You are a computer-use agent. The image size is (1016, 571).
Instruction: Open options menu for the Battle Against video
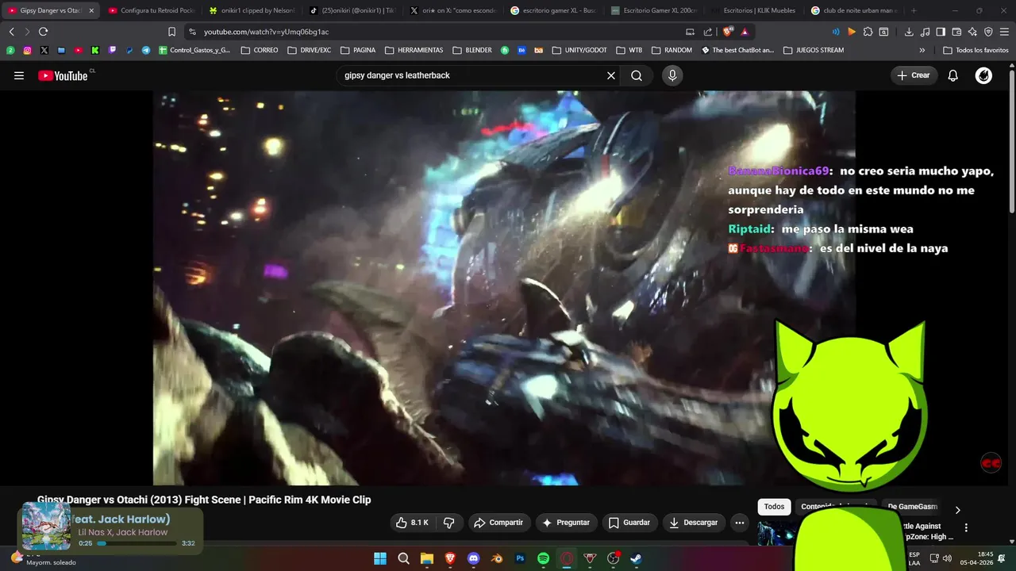tap(966, 527)
